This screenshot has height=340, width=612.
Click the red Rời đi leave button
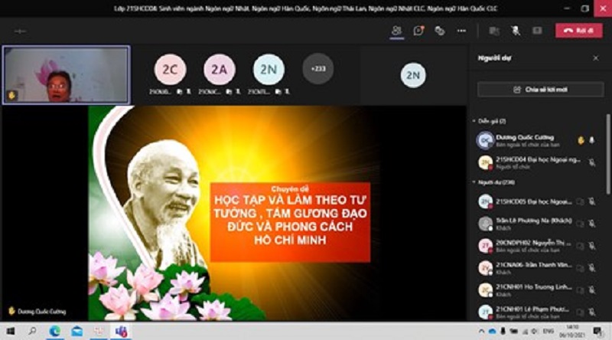pos(579,31)
